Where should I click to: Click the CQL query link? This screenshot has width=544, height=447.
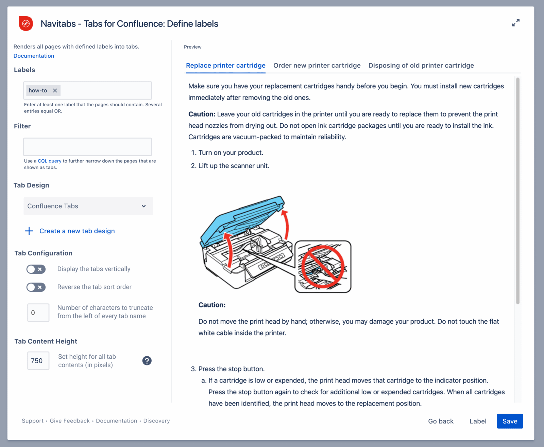49,161
